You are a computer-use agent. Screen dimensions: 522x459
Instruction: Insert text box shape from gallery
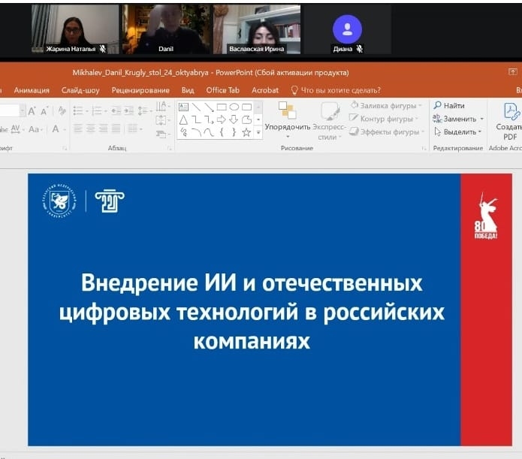(183, 107)
